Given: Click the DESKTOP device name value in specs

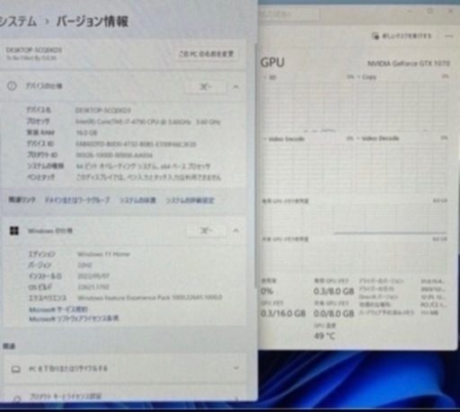Looking at the screenshot, I should 102,110.
